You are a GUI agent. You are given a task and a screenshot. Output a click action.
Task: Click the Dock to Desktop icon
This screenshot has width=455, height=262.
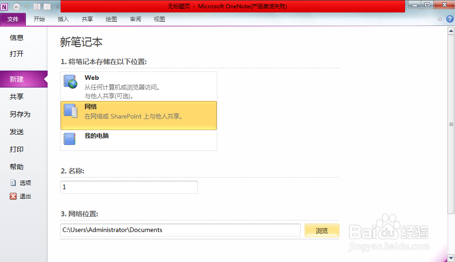tap(37, 6)
